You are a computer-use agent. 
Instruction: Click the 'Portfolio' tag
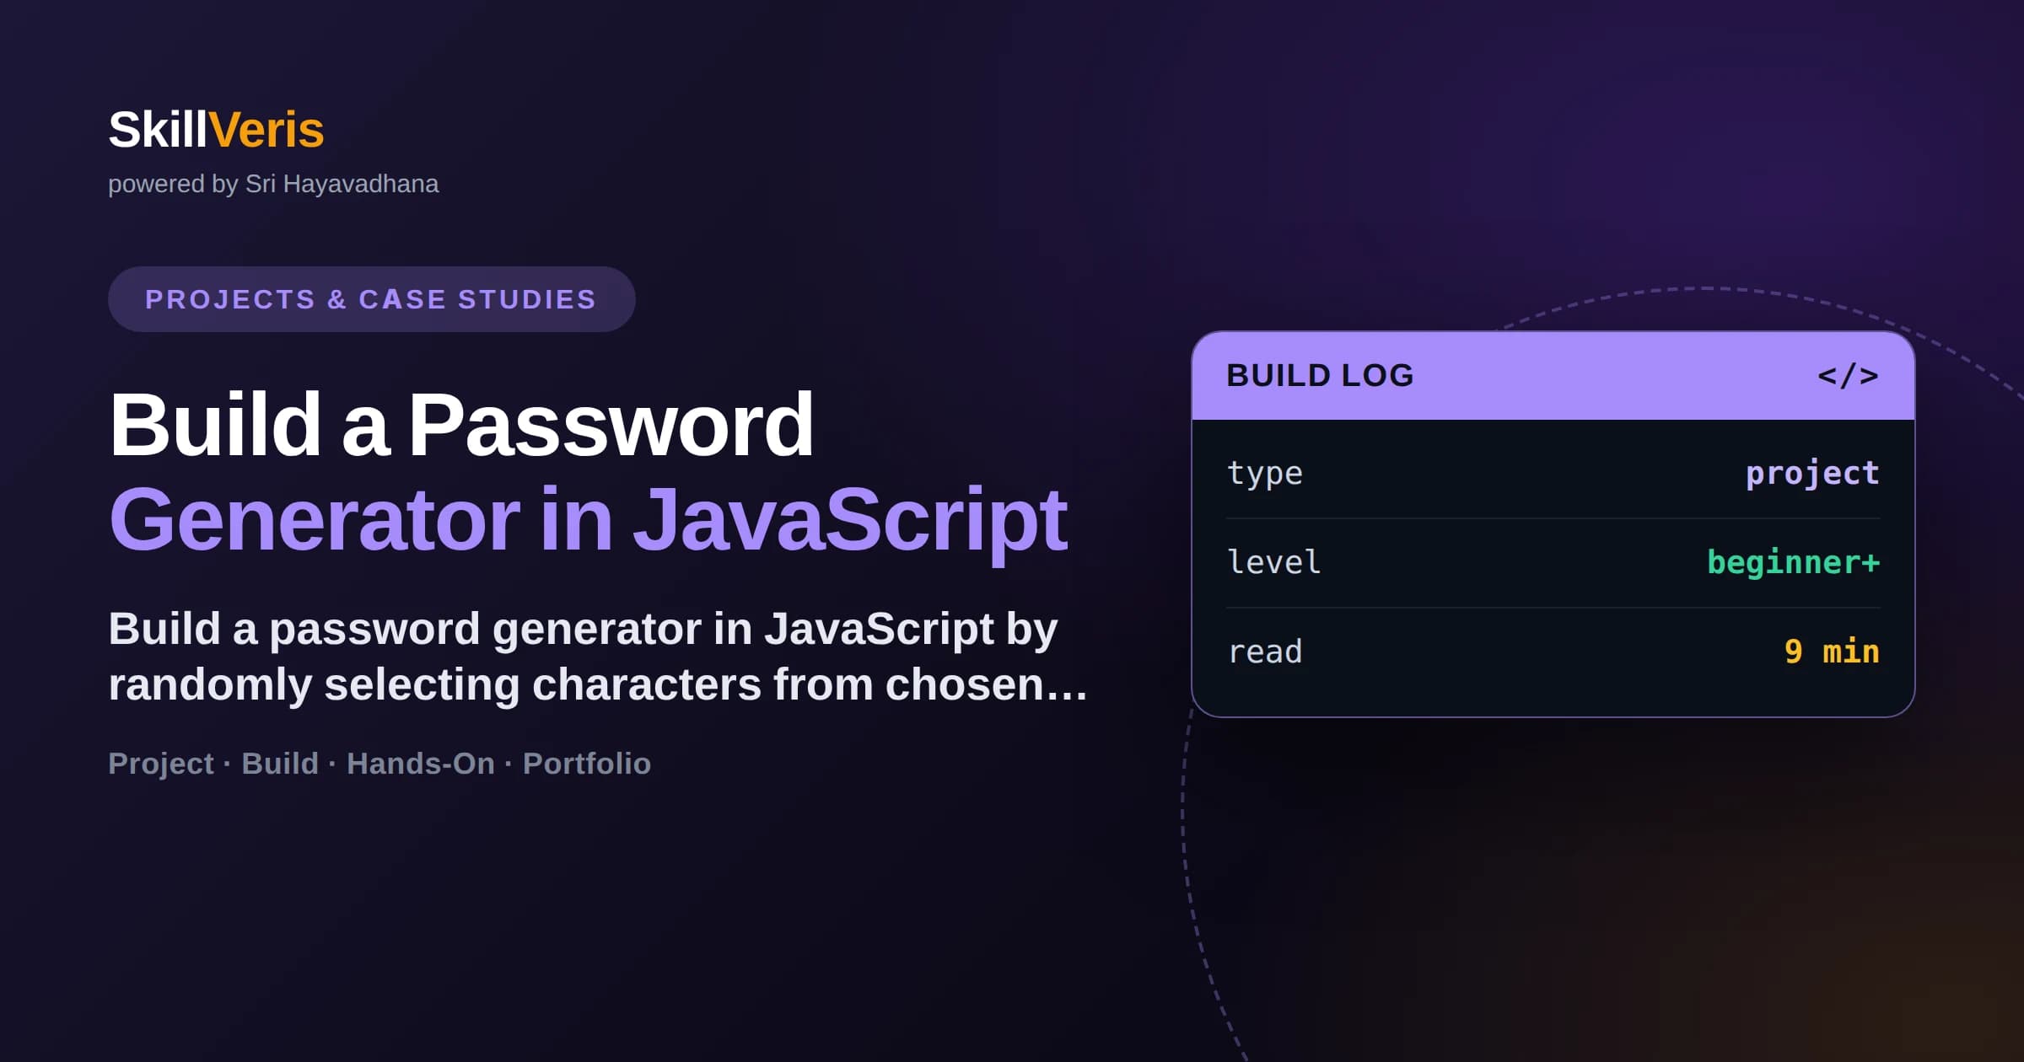click(x=587, y=764)
